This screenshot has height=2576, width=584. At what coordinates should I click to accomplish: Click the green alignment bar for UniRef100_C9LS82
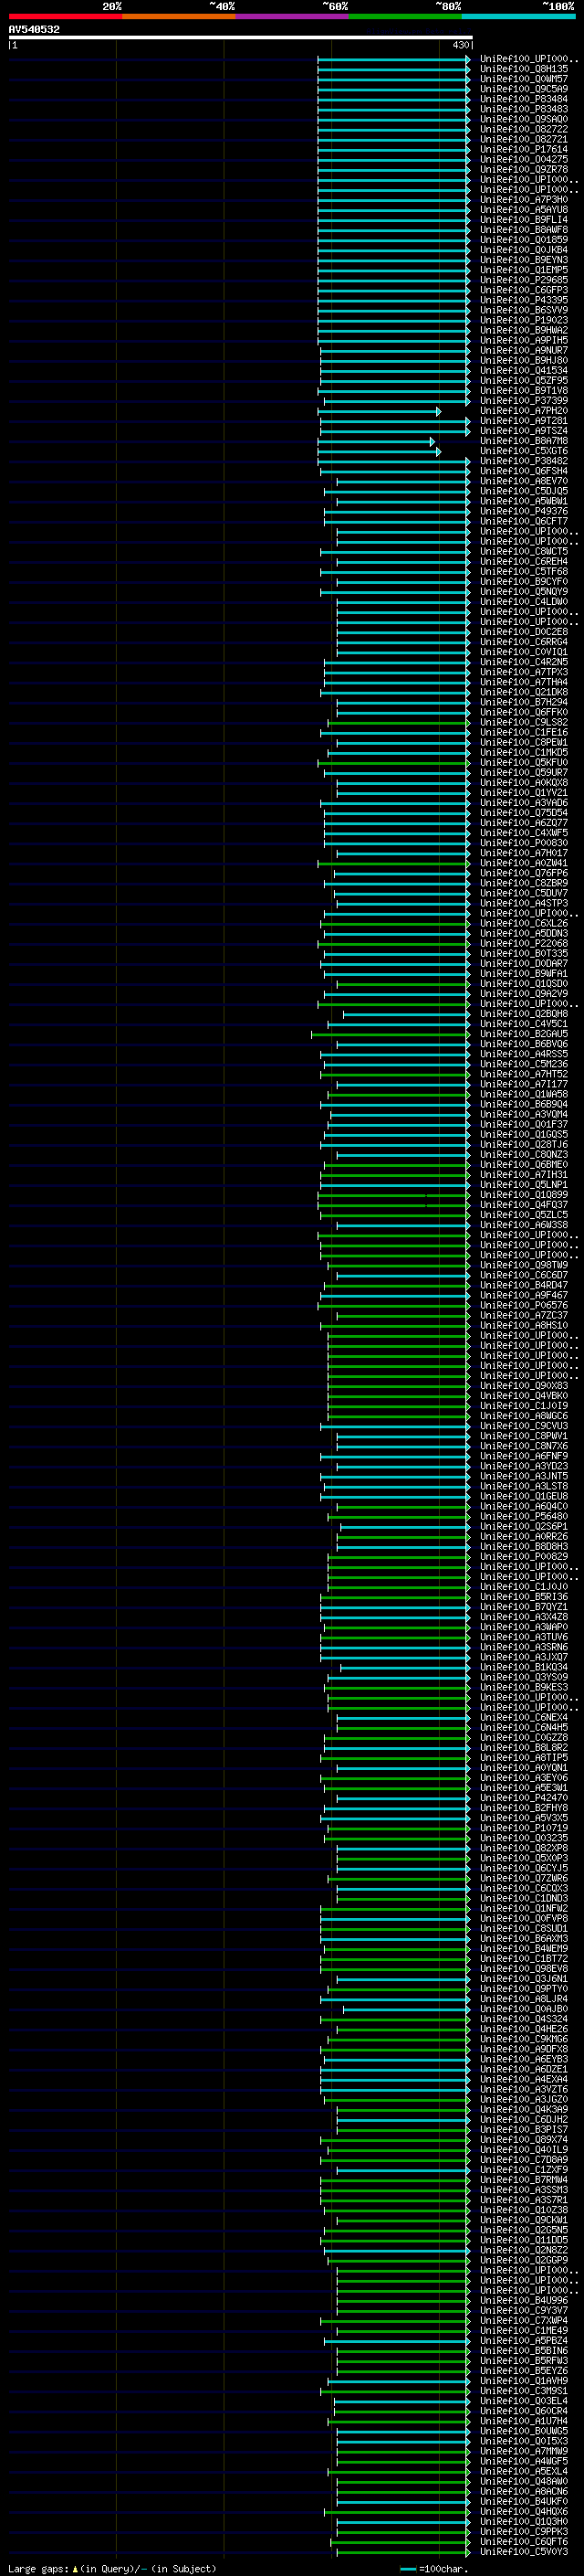click(399, 722)
